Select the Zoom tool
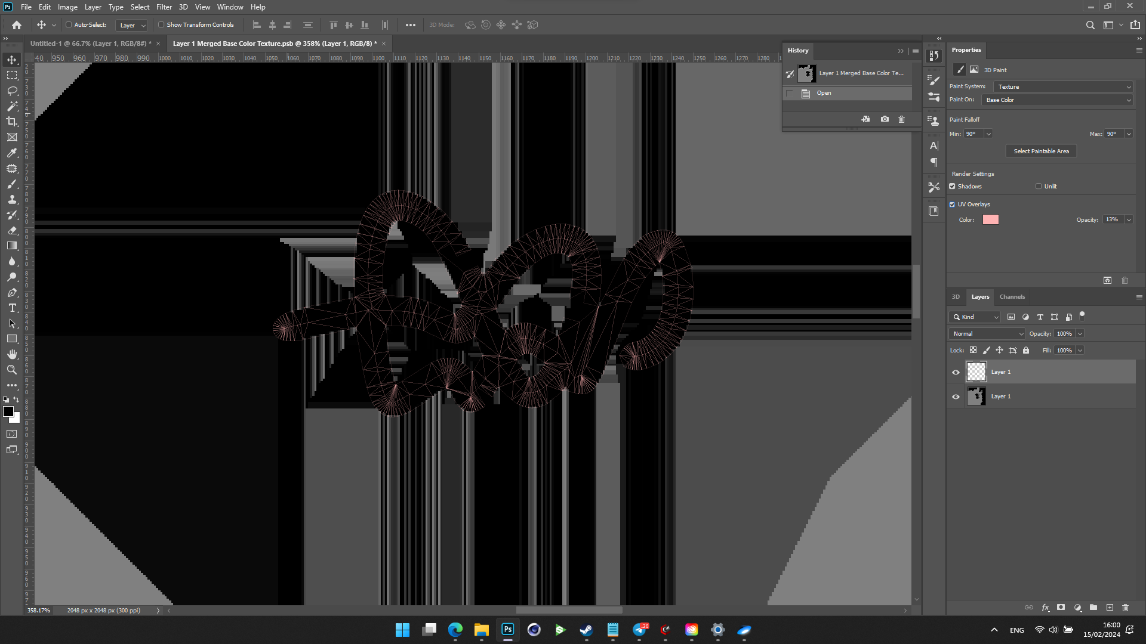 tap(12, 370)
